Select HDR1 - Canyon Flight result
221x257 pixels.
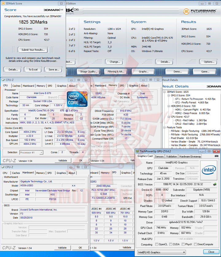tap(193, 110)
